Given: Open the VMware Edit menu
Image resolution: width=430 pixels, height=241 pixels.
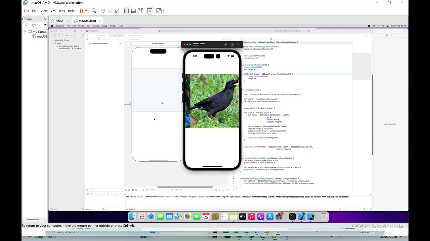Looking at the screenshot, I should [35, 11].
